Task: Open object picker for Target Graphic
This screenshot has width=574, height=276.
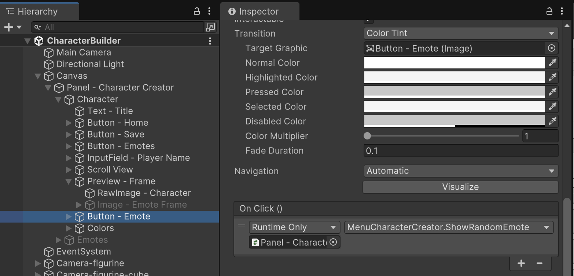Action: coord(551,48)
